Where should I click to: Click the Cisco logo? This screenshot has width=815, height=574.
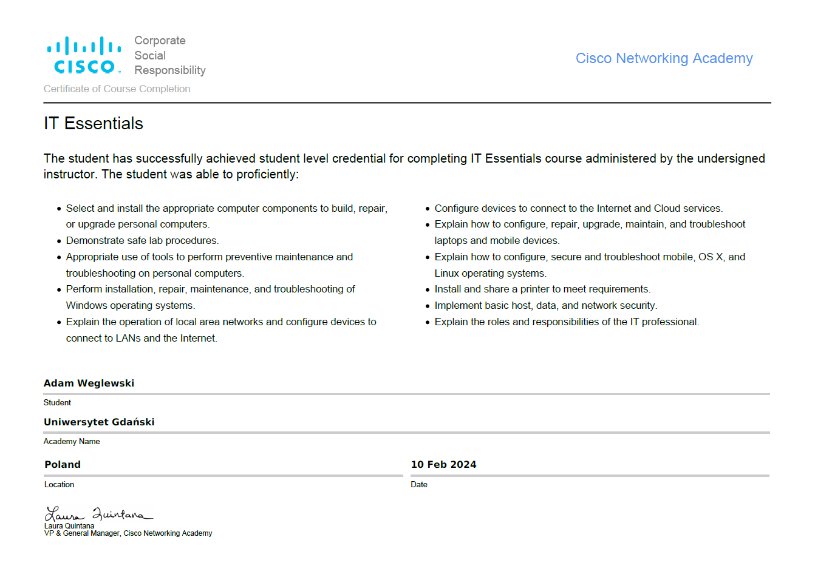pyautogui.click(x=84, y=55)
